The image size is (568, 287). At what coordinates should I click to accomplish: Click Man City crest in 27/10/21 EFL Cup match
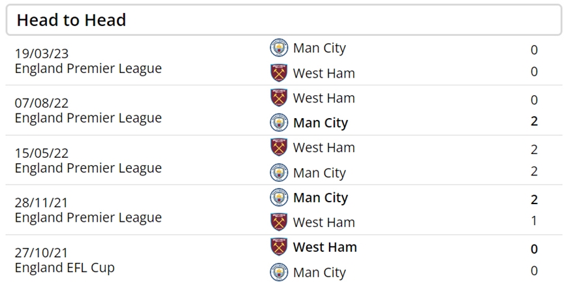click(279, 272)
